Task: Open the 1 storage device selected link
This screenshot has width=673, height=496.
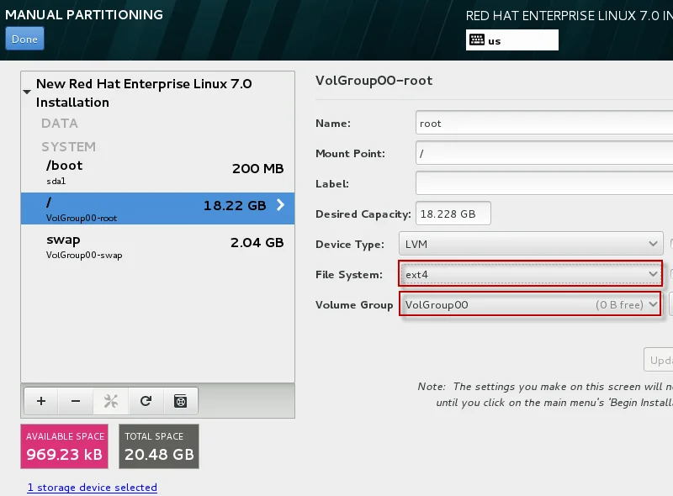Action: coord(93,488)
